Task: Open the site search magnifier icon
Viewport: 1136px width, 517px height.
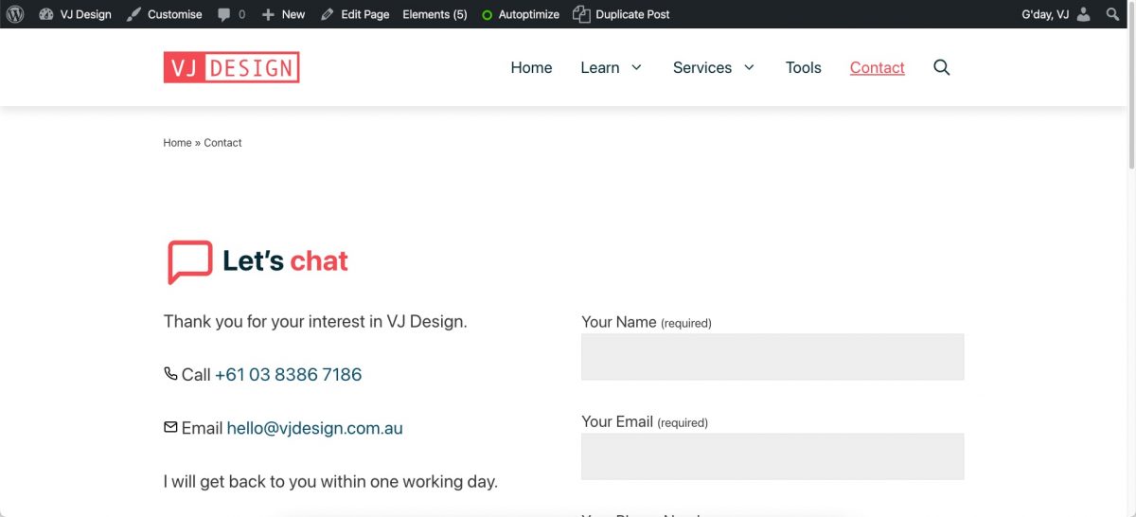Action: click(x=941, y=67)
